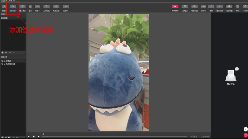Toggle the lock on 媒体源 element
This screenshot has height=139, width=248.
5,61
